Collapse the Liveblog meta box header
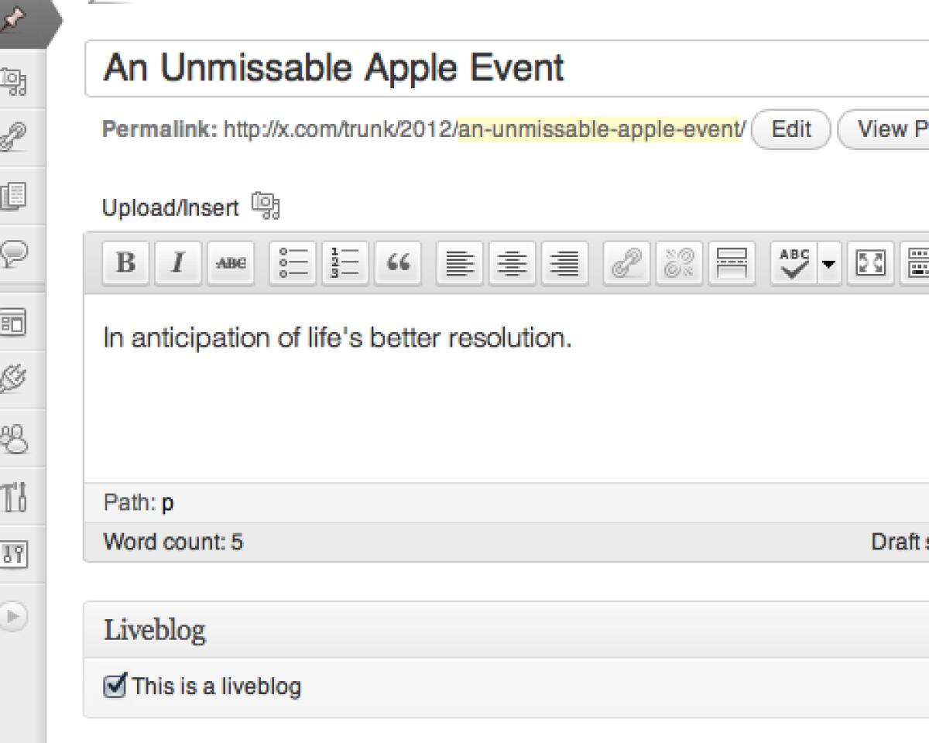Screen dimensions: 929x743 pos(153,629)
